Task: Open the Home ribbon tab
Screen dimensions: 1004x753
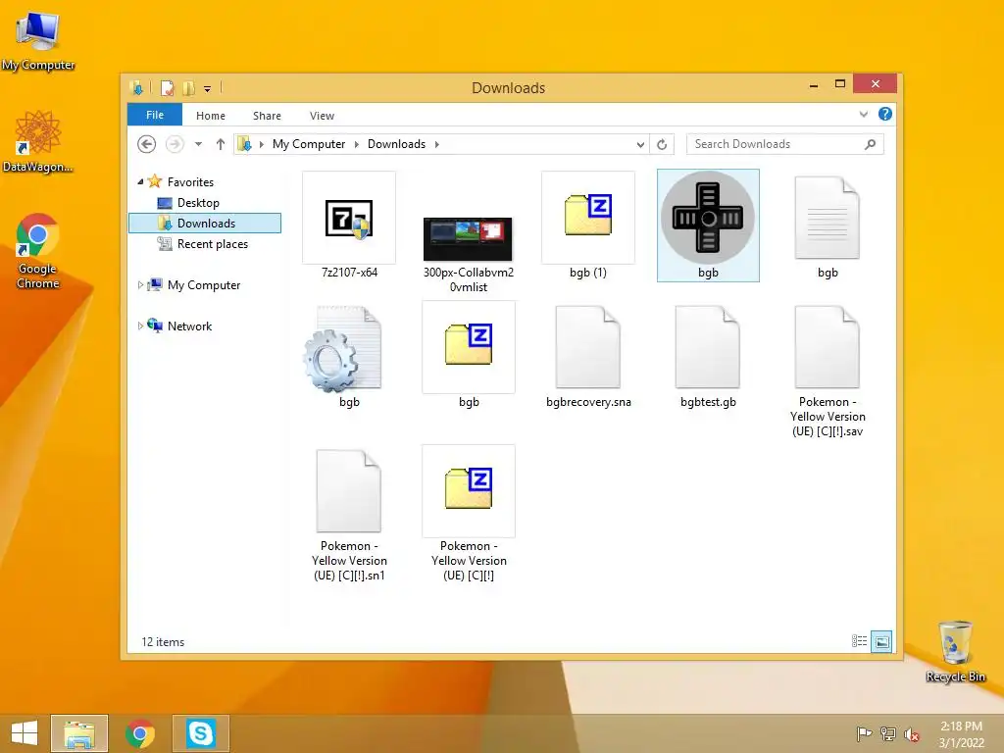Action: [211, 116]
